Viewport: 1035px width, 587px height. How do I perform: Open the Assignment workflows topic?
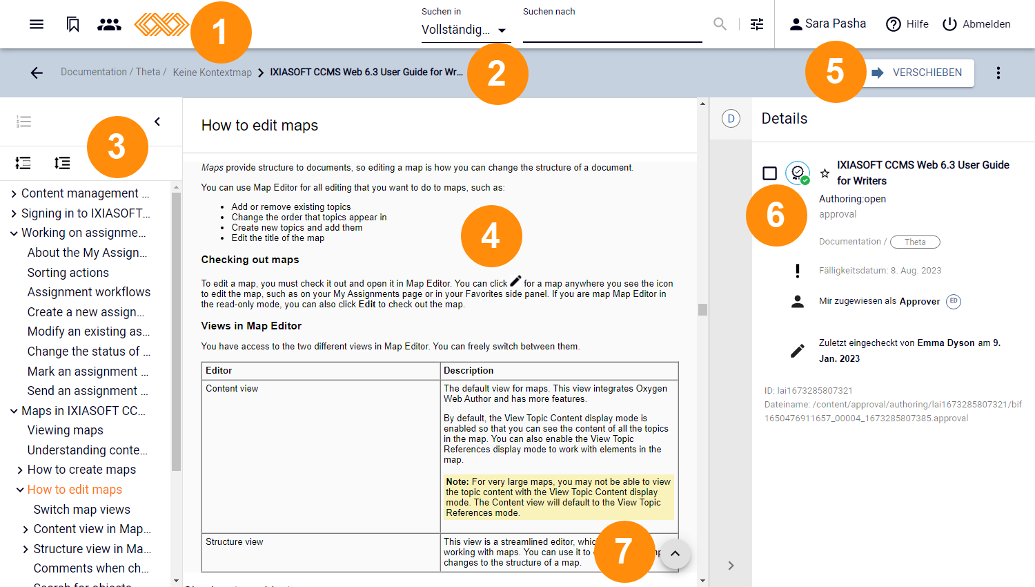[89, 292]
